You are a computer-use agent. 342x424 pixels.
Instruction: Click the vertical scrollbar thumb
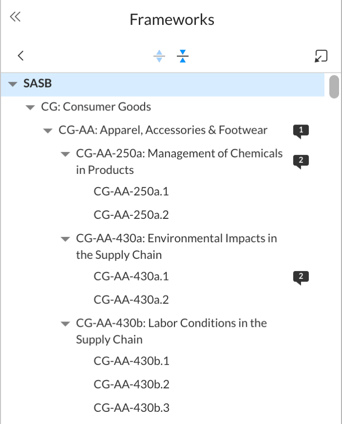point(334,86)
